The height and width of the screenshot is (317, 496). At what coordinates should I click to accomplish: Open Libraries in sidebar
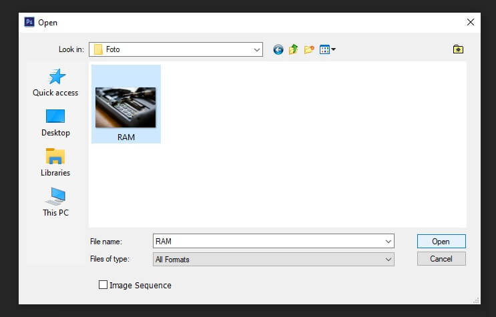(x=55, y=162)
